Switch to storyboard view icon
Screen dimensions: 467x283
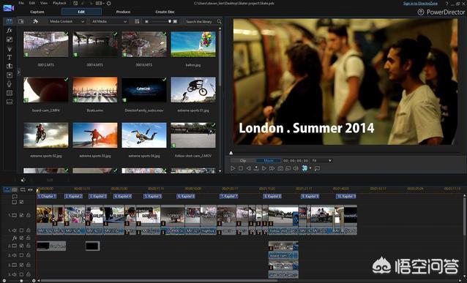coord(15,190)
